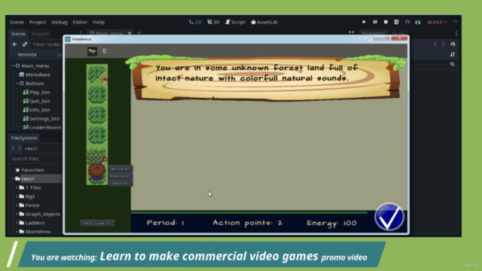
Task: Play the edited scene with blue reload icon
Action: click(407, 22)
